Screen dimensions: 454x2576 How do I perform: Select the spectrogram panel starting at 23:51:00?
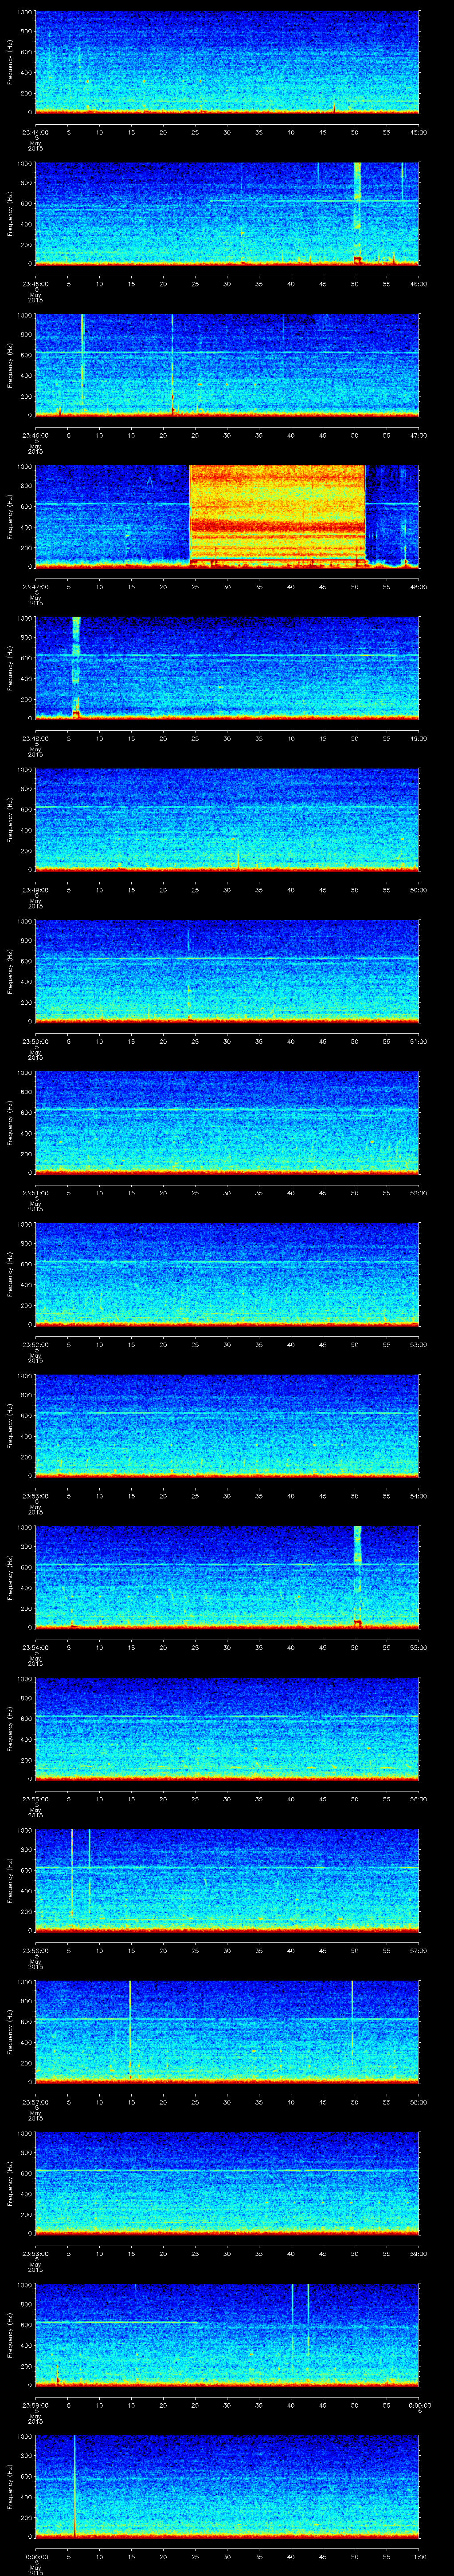227,1122
